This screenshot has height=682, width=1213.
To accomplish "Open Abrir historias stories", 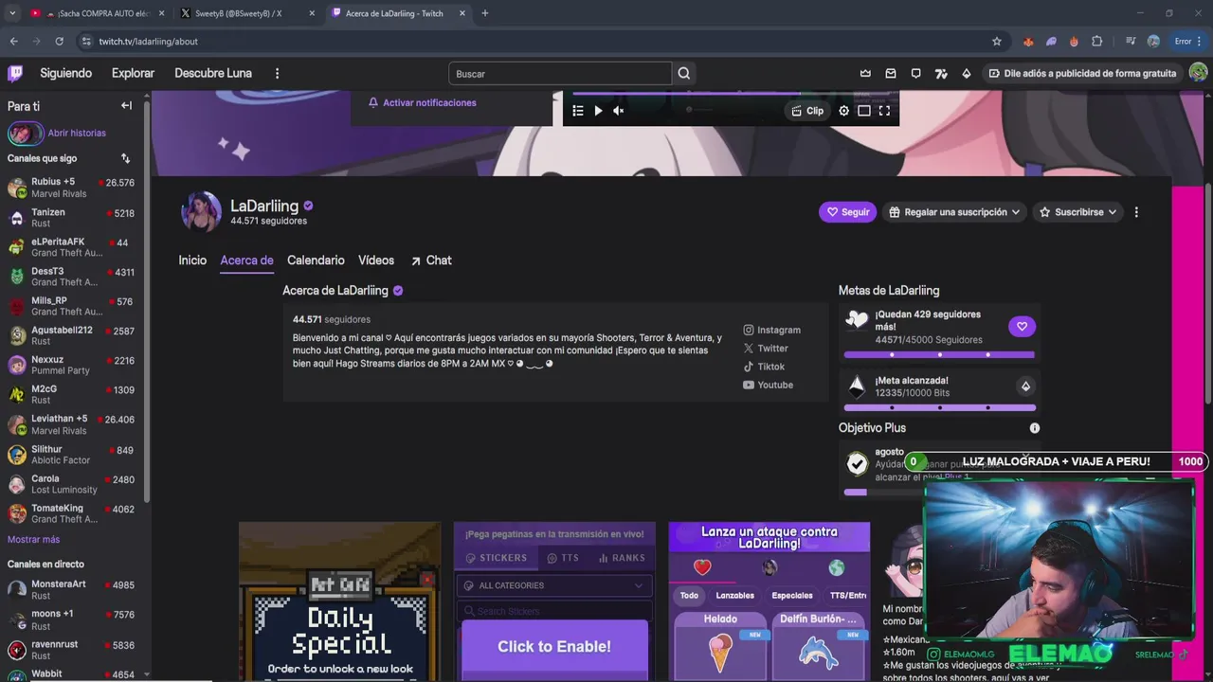I will pyautogui.click(x=57, y=133).
